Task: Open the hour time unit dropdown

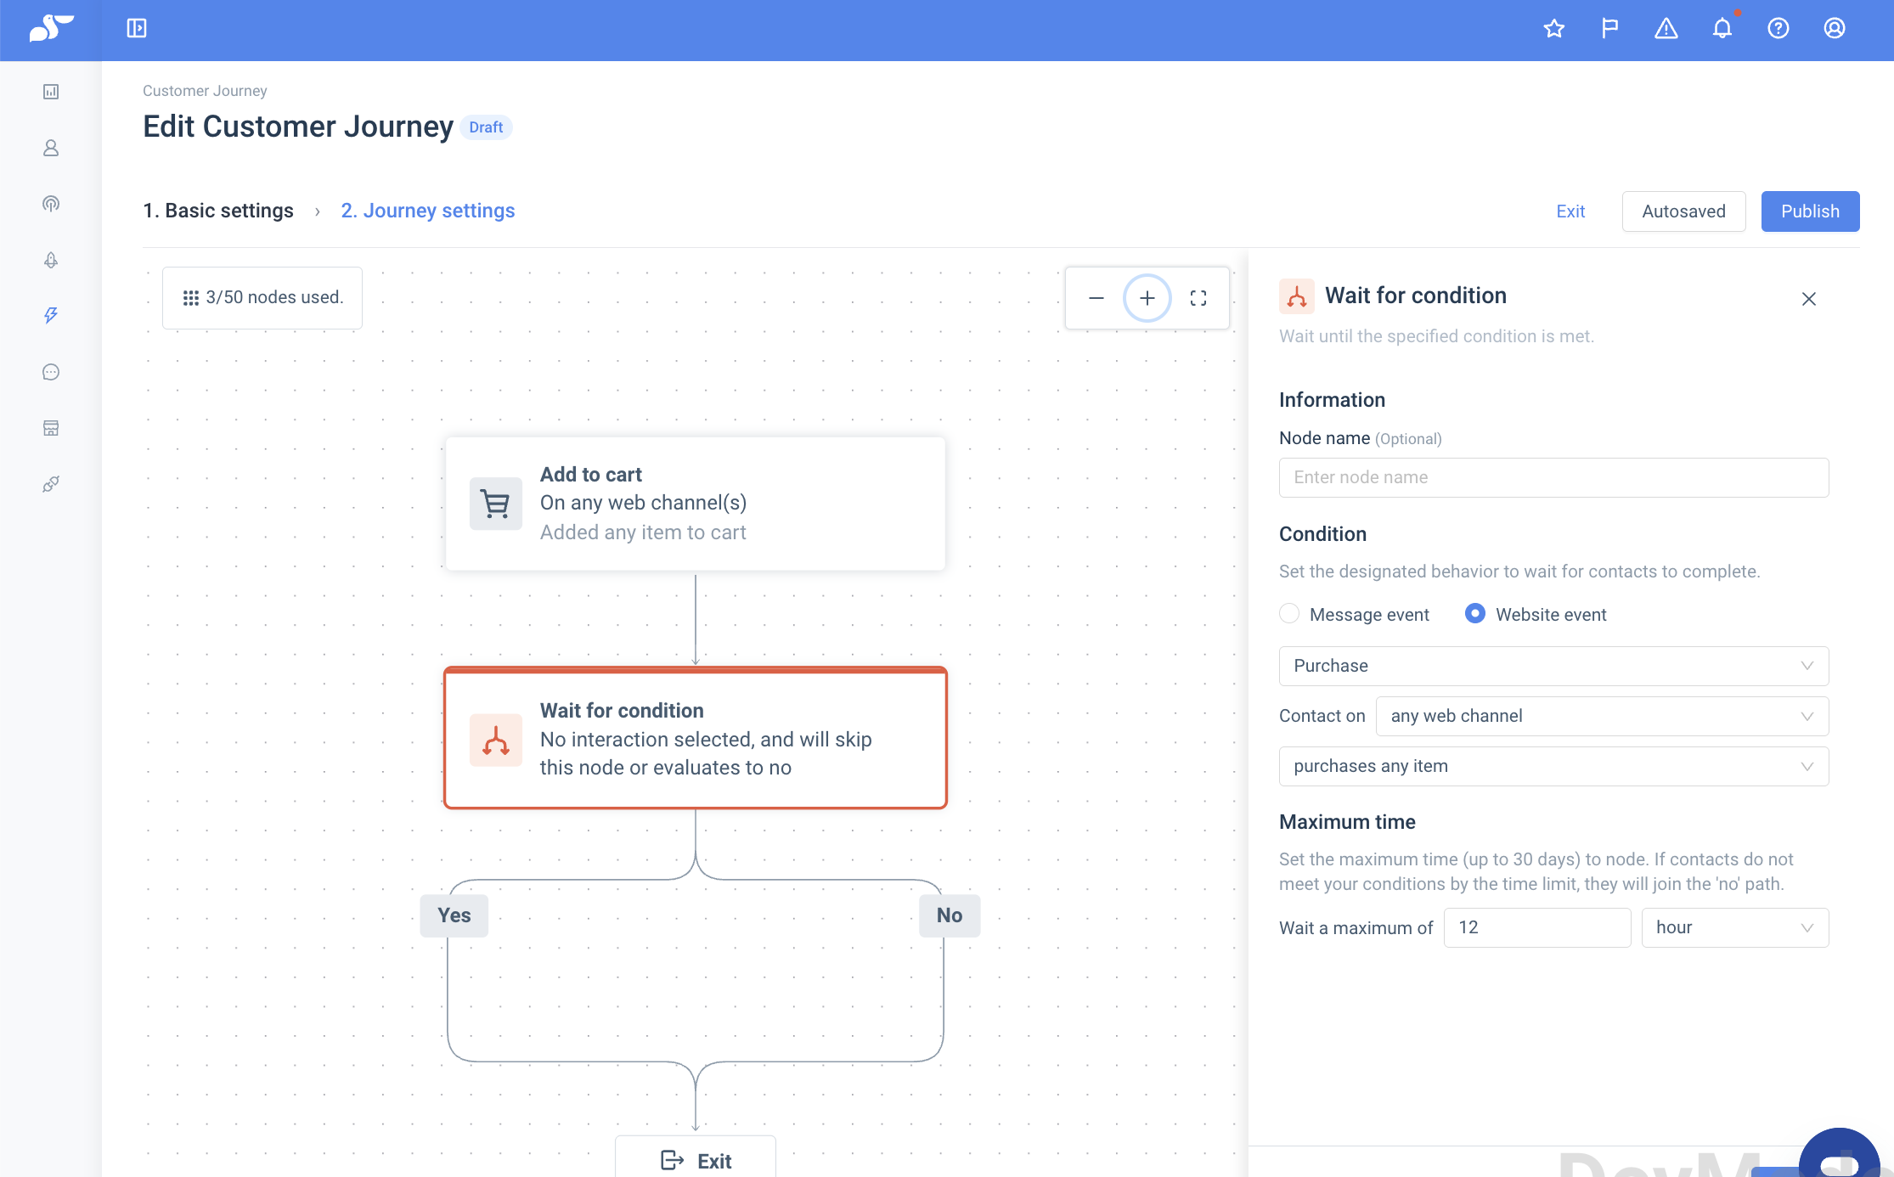Action: (1734, 927)
